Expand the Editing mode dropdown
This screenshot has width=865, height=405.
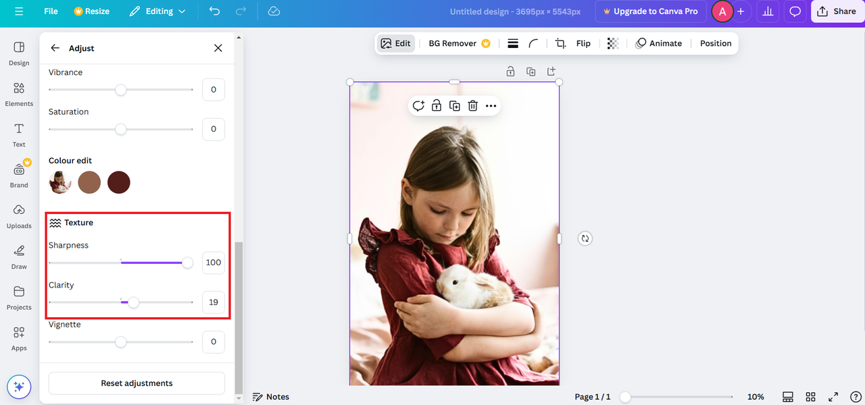[x=157, y=11]
